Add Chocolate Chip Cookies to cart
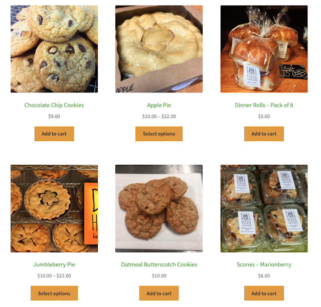The width and height of the screenshot is (321, 307). coord(54,134)
